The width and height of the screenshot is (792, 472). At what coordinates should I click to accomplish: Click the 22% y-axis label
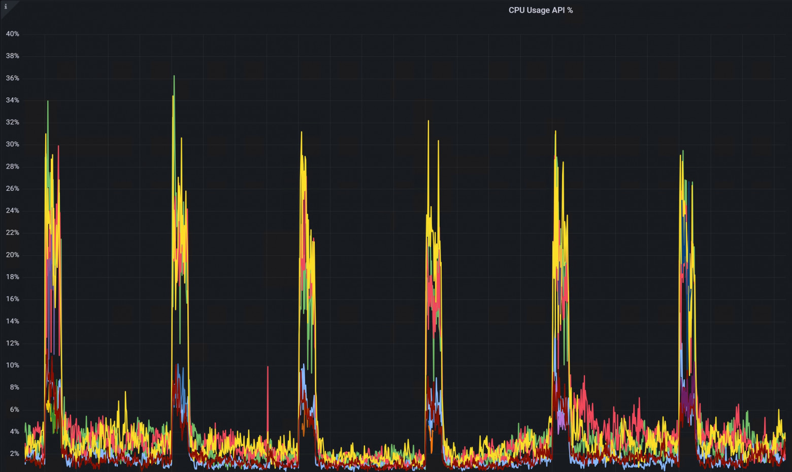click(12, 232)
